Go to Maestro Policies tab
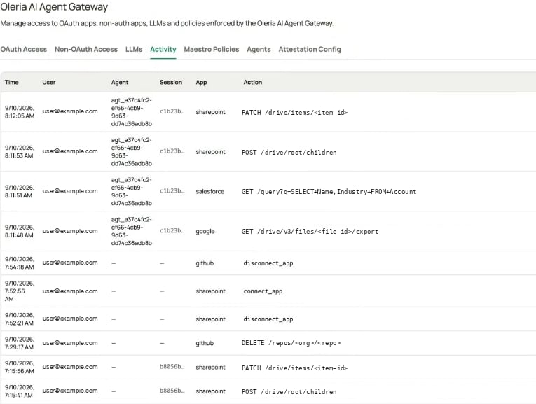 [212, 49]
